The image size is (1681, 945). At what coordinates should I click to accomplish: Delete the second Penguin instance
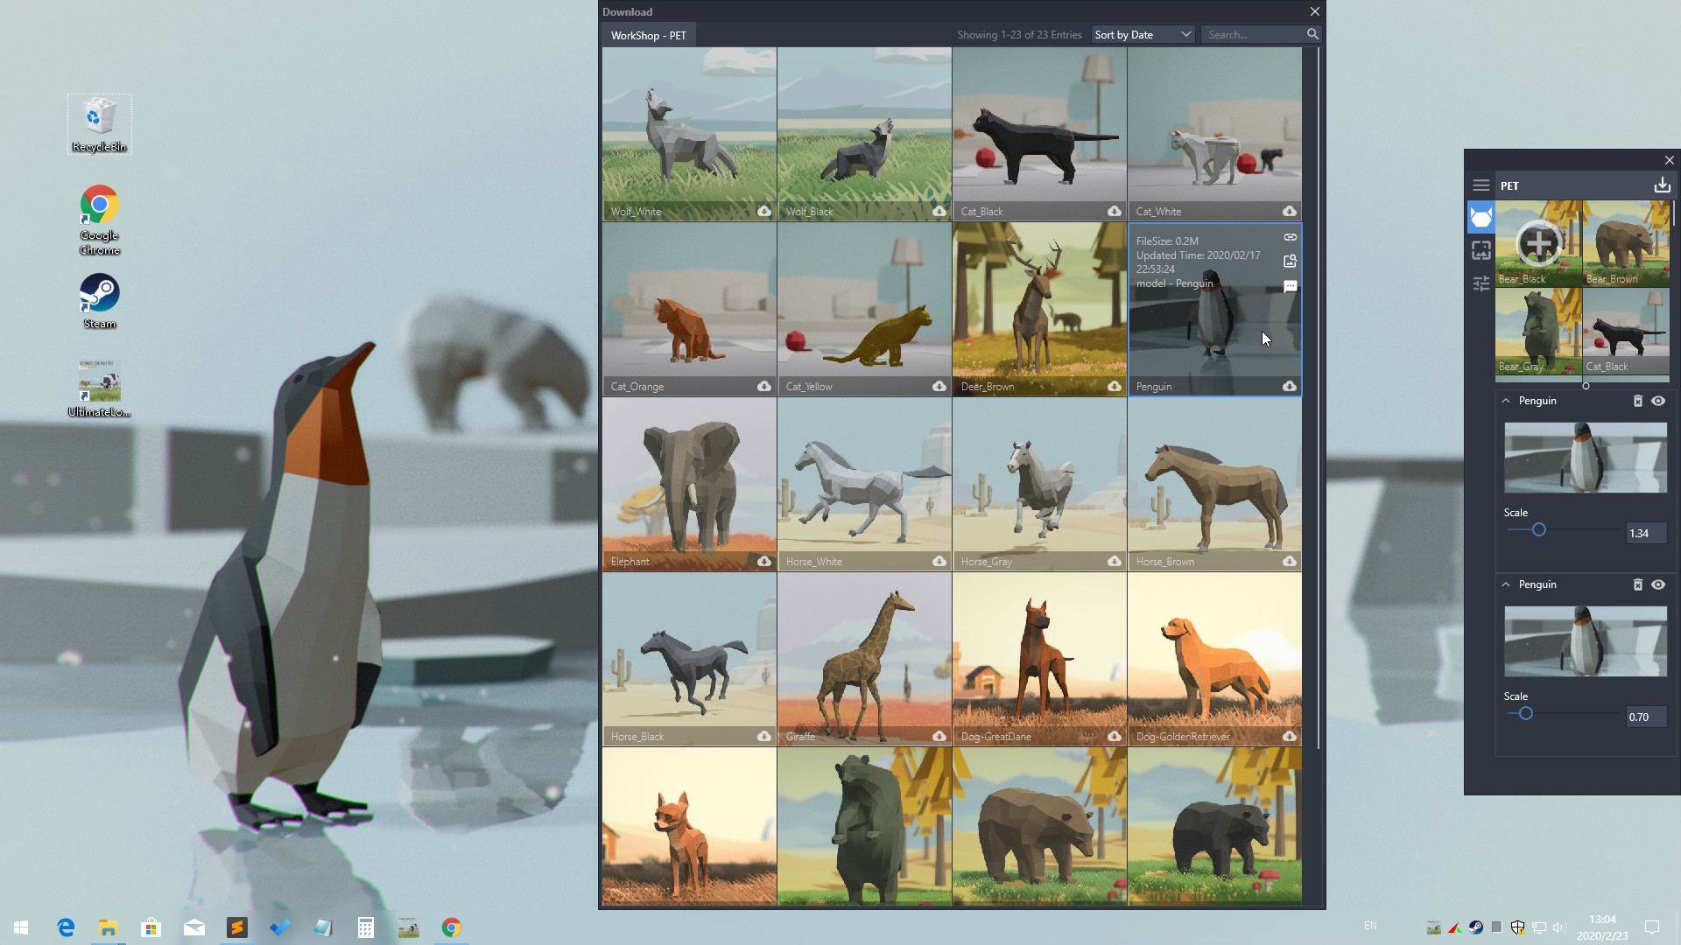pos(1638,584)
